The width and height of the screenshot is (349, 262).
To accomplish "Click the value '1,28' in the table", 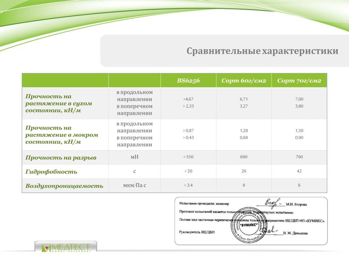I will [x=244, y=131].
